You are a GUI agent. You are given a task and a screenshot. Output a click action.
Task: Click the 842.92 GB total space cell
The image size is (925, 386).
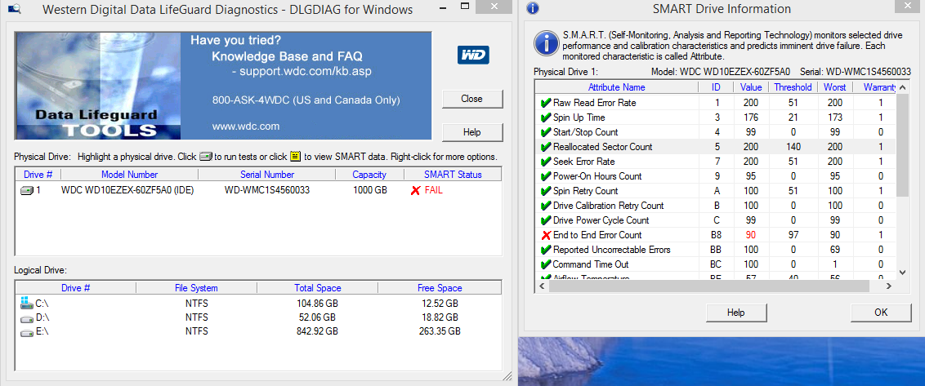(x=317, y=332)
